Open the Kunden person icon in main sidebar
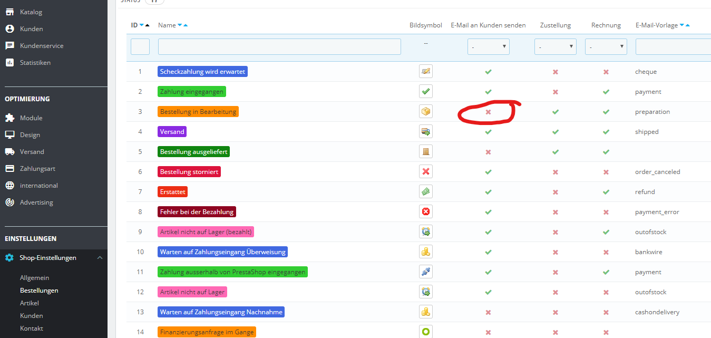The width and height of the screenshot is (711, 338). [x=9, y=29]
